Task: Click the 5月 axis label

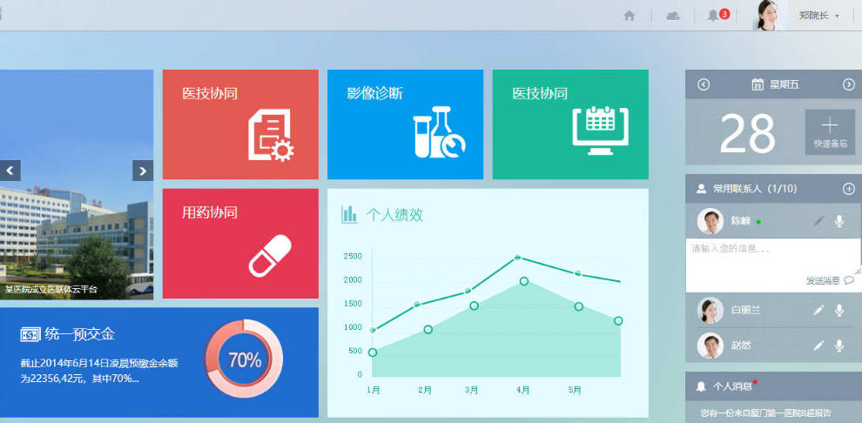Action: point(575,390)
